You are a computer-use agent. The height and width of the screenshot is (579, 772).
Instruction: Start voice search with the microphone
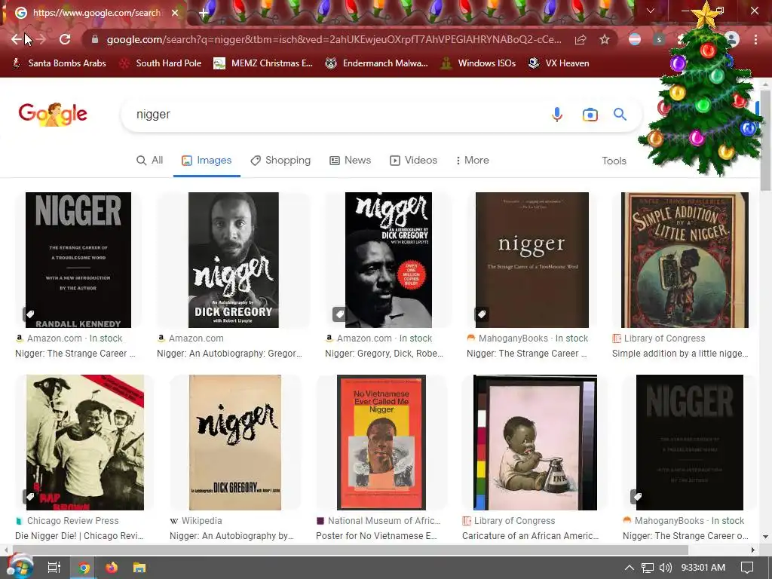557,115
